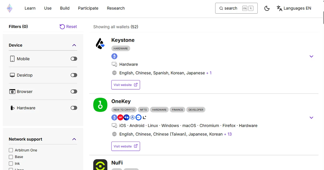324x170 pixels.
Task: Open the Research menu
Action: click(x=116, y=8)
